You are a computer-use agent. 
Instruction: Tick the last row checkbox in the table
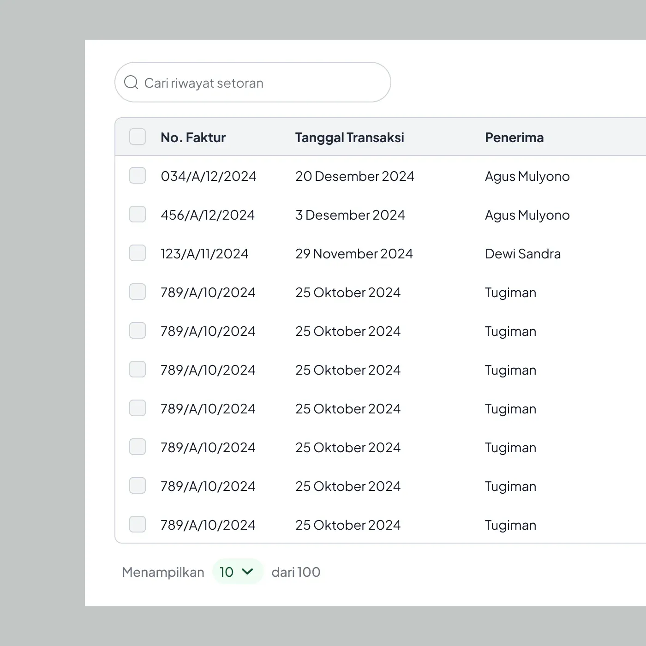[138, 525]
